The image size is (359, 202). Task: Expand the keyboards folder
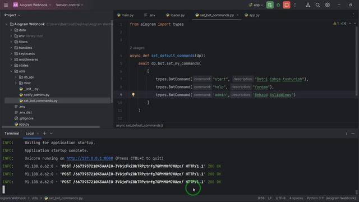[11, 54]
